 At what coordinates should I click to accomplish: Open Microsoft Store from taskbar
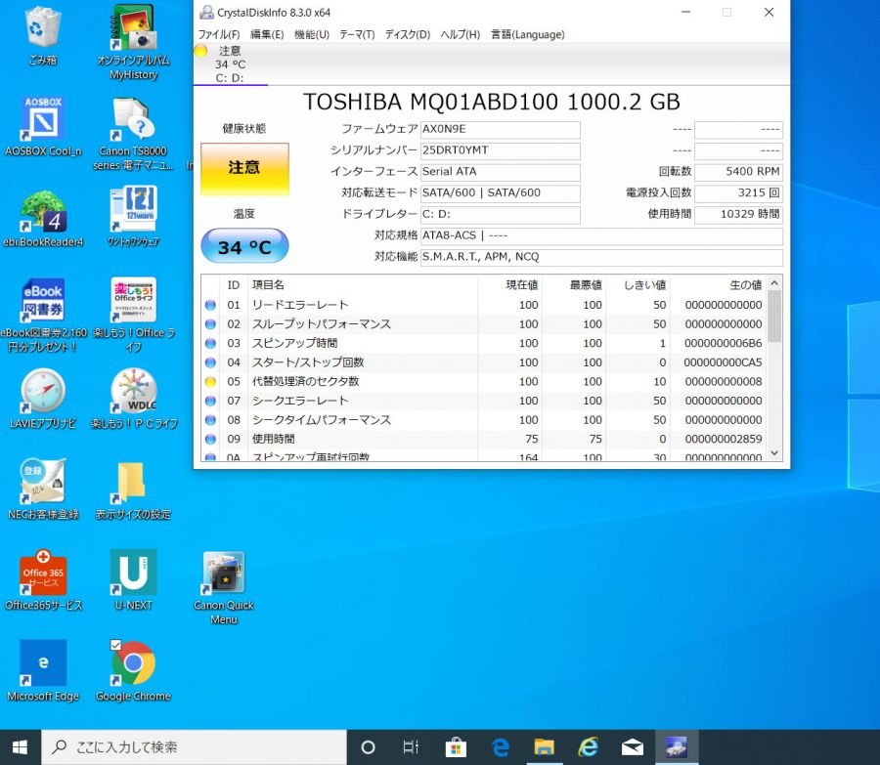pos(456,747)
